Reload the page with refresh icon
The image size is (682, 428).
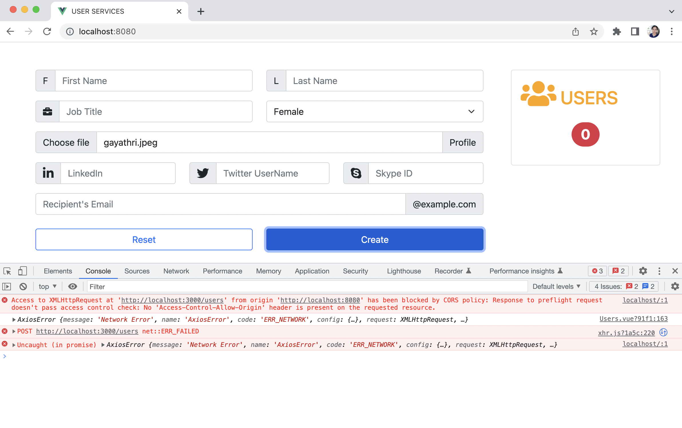[47, 31]
